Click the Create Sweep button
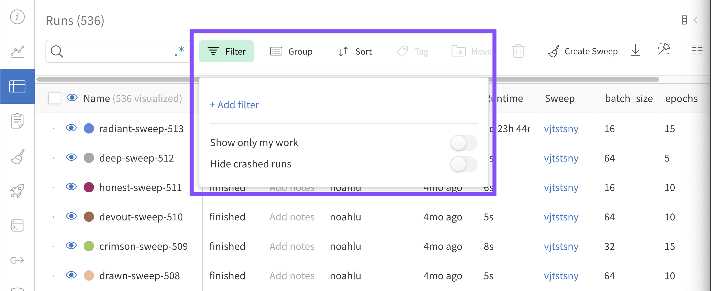This screenshot has width=711, height=291. coord(583,51)
